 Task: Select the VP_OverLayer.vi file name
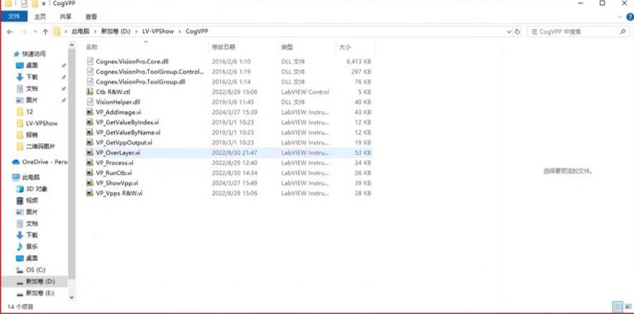coord(118,153)
